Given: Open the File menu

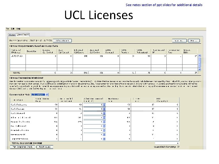Looking at the screenshot, I should (x=7, y=29).
